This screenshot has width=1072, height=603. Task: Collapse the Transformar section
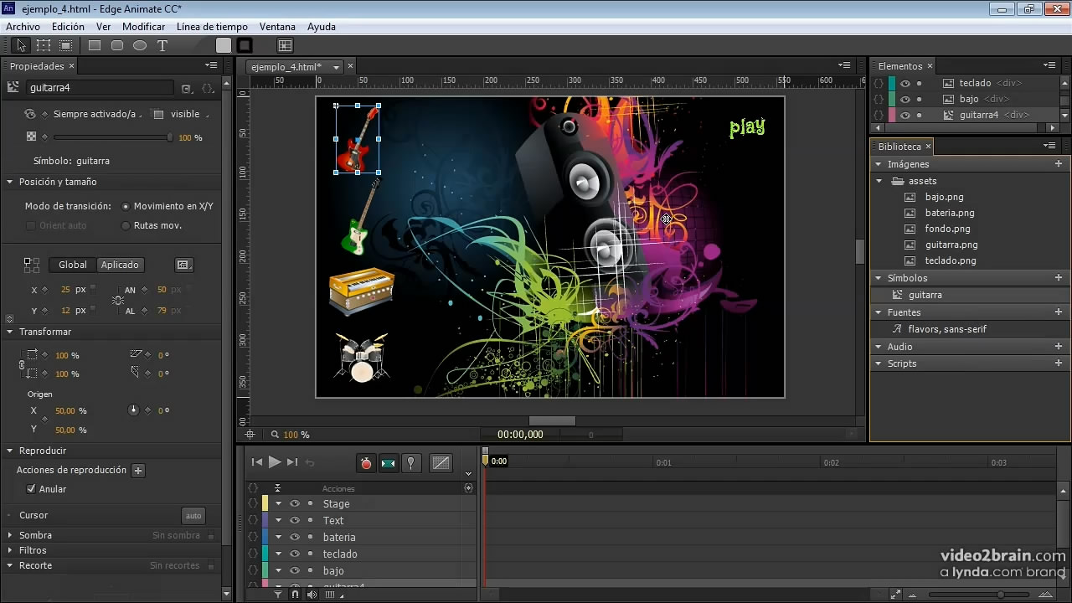click(x=10, y=332)
